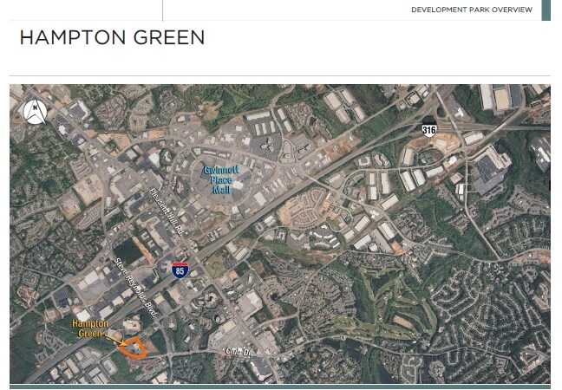The height and width of the screenshot is (390, 562).
Task: Click the north arrow compass icon
Action: point(35,112)
